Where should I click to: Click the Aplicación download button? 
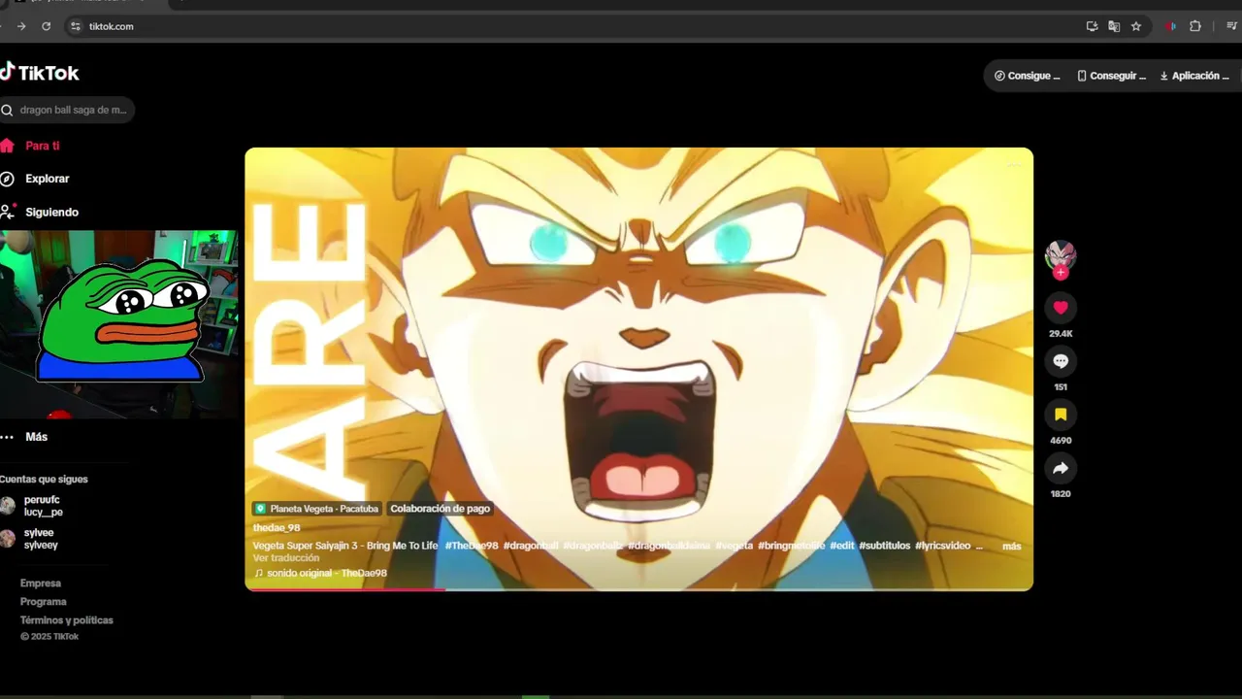coord(1194,76)
